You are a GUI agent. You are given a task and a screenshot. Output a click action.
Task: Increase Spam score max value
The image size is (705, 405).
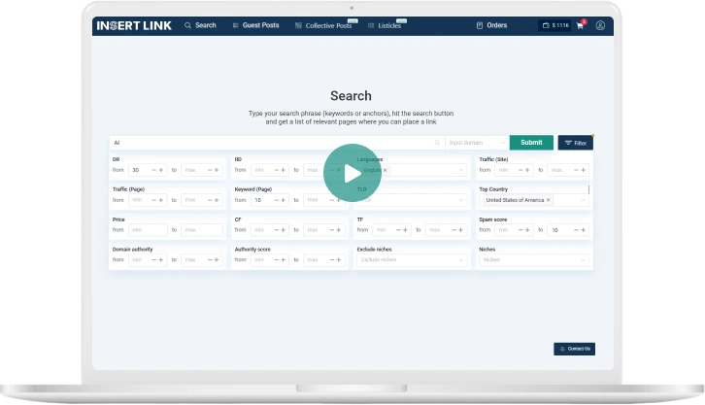[x=582, y=230]
